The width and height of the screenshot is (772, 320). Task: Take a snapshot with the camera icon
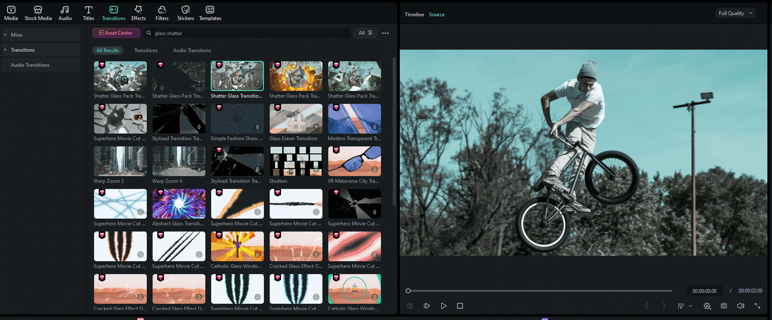724,306
